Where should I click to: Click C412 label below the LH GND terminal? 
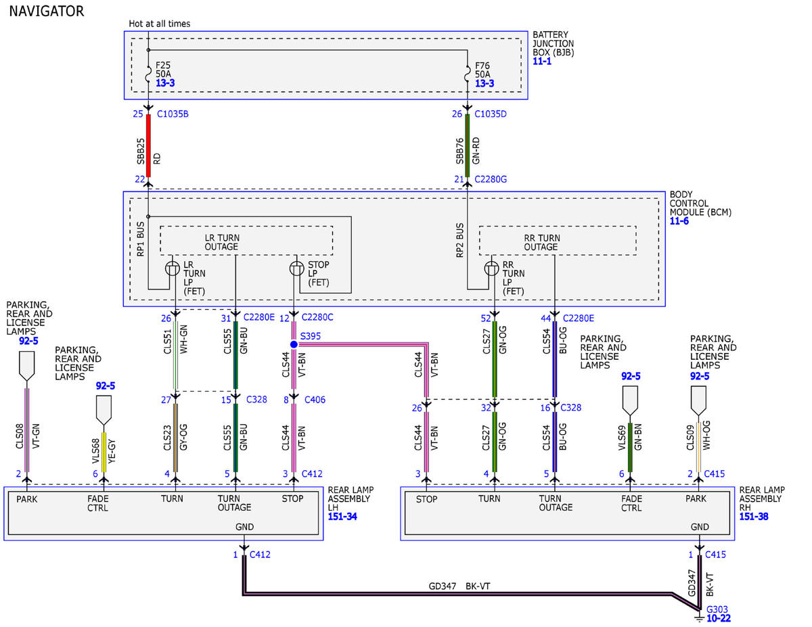(x=260, y=555)
